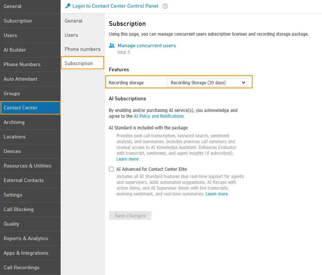Follow Learn more under AI Standard

point(127,159)
